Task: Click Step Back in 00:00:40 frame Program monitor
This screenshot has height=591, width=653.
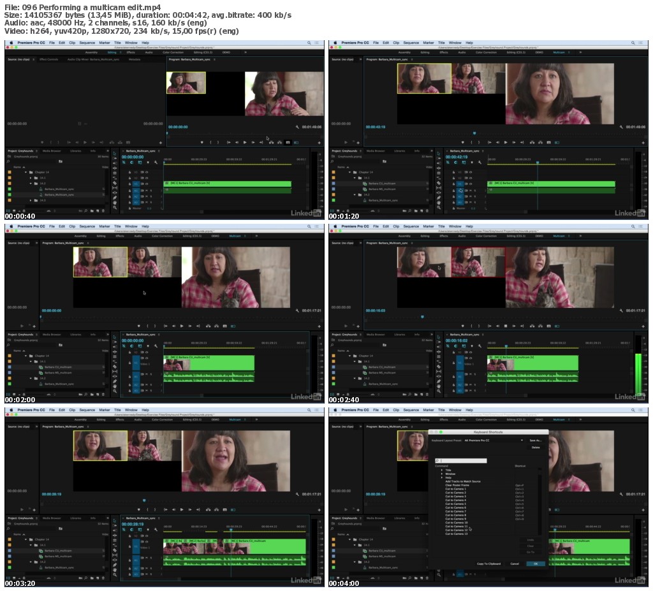Action: 237,142
